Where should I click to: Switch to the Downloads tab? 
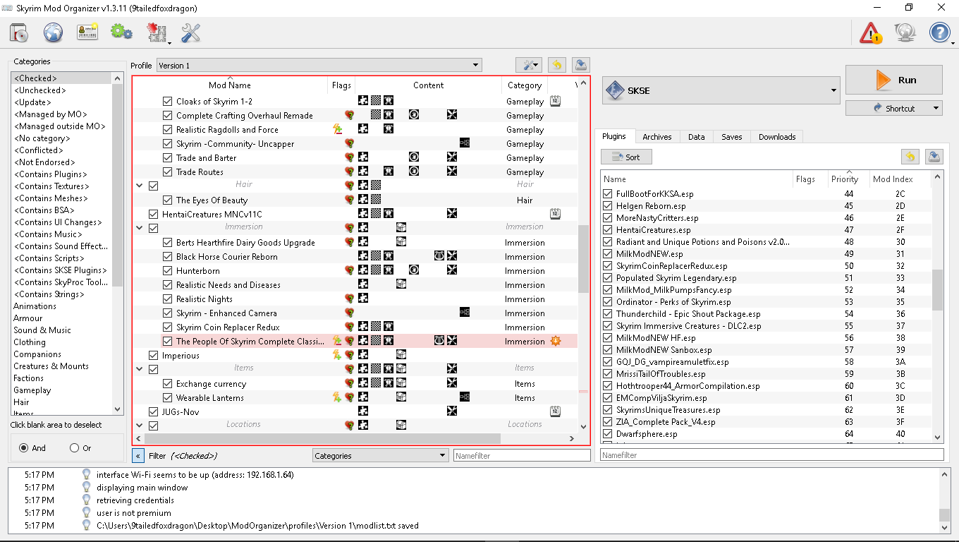[777, 137]
